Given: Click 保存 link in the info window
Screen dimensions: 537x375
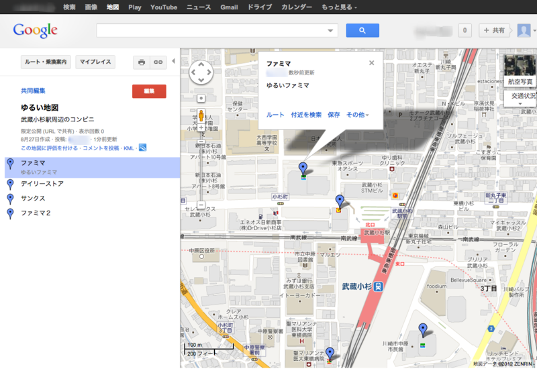Looking at the screenshot, I should [x=334, y=115].
